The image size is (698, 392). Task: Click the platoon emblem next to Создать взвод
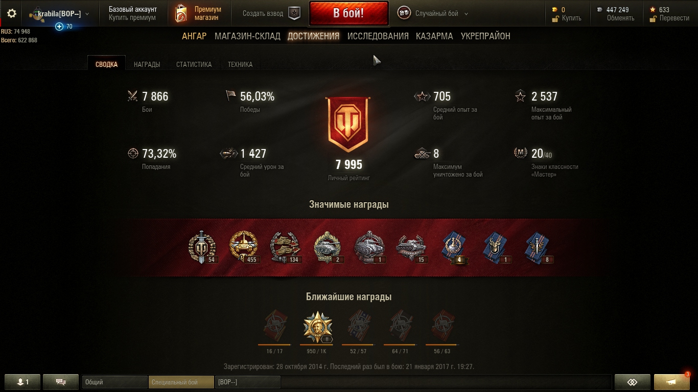(x=294, y=14)
